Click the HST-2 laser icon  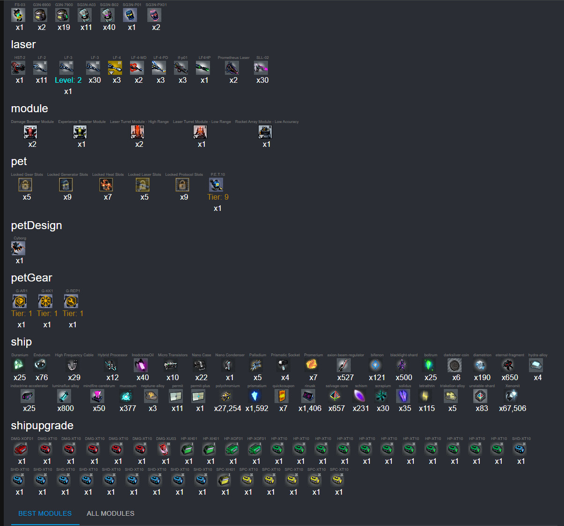coord(18,68)
